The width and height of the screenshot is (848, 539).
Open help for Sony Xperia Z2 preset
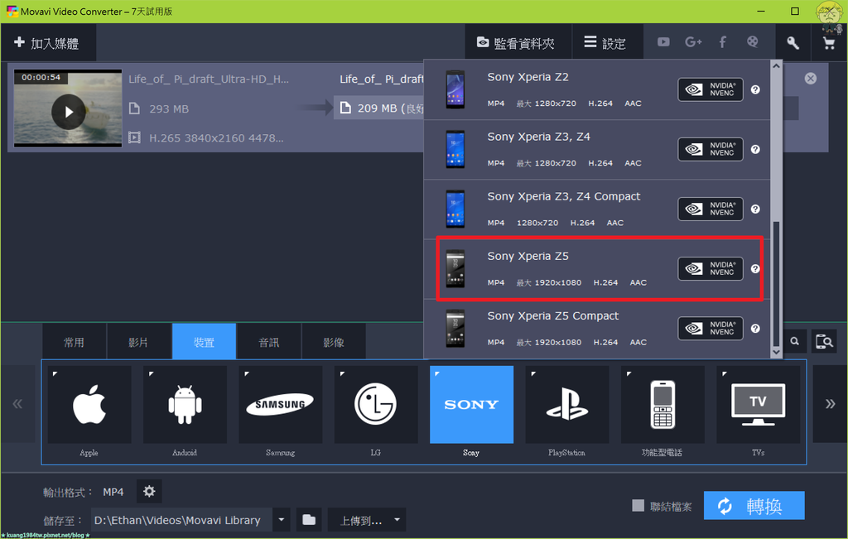(x=755, y=89)
